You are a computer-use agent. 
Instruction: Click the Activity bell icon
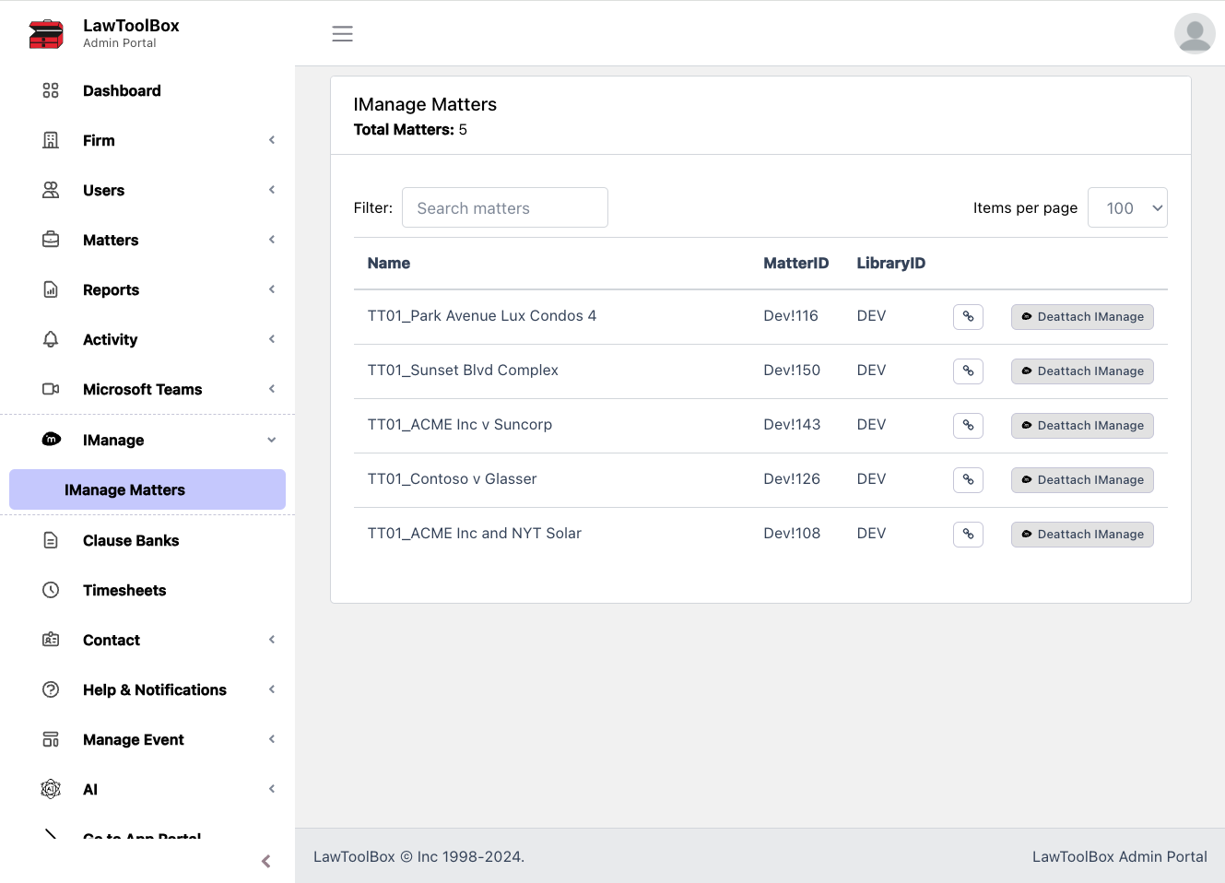[x=51, y=339]
